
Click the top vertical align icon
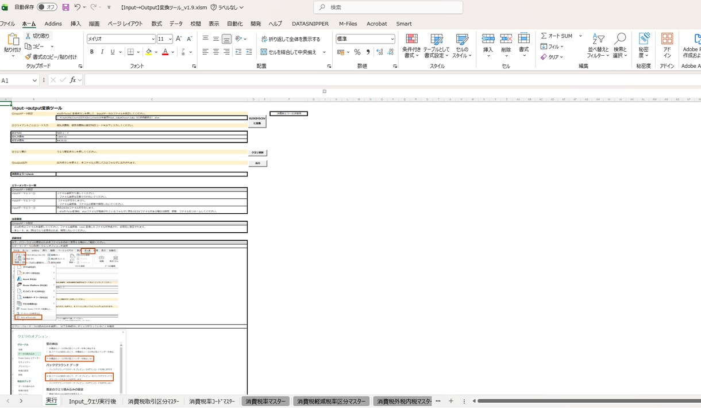[x=205, y=39]
